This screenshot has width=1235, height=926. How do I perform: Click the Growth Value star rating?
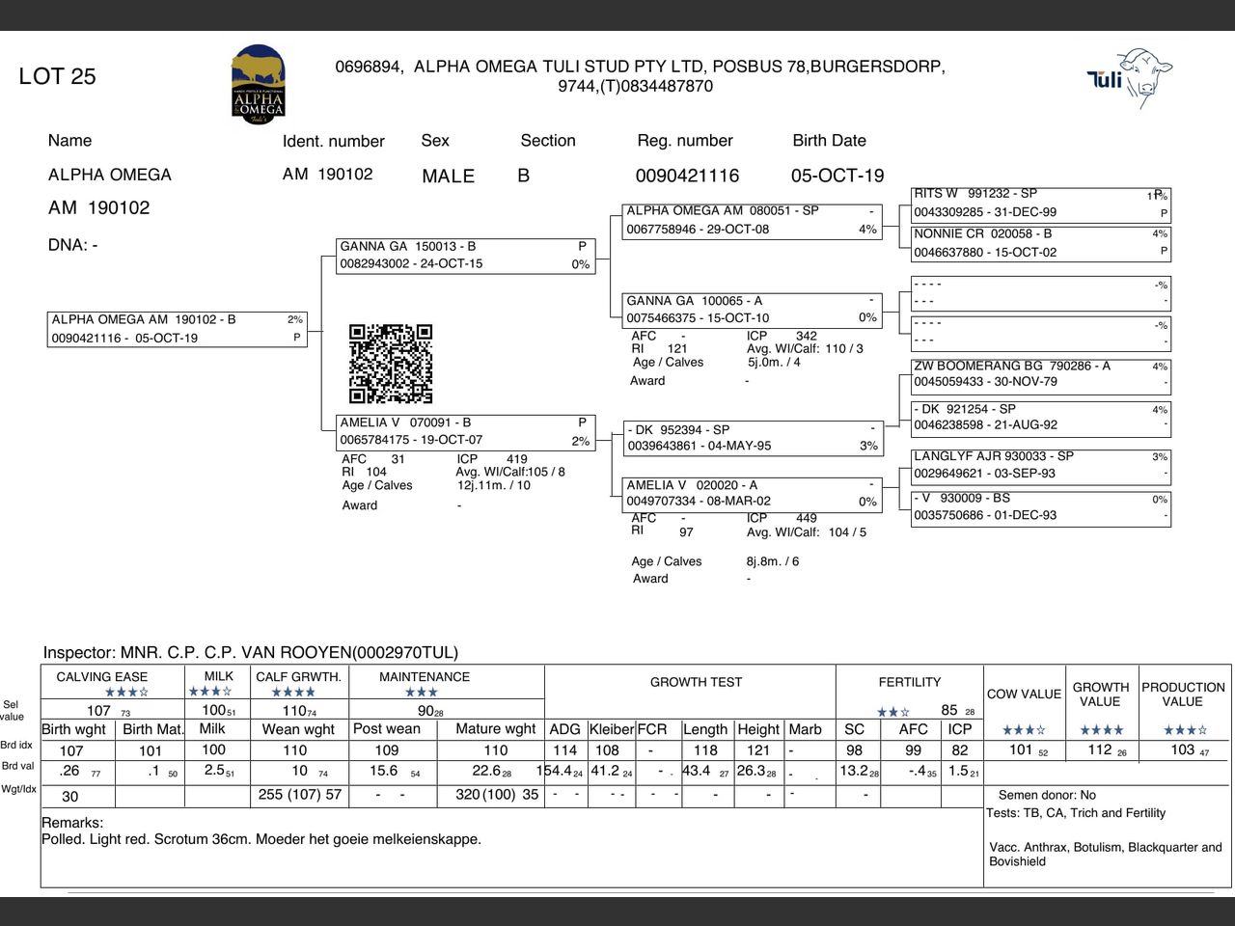(1100, 729)
